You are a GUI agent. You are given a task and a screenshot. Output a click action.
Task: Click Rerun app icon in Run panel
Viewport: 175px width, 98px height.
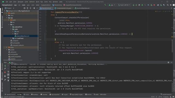pos(5,66)
